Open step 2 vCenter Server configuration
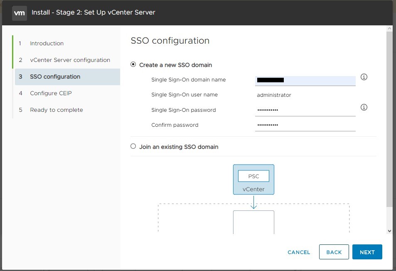Image resolution: width=396 pixels, height=271 pixels. pos(67,60)
